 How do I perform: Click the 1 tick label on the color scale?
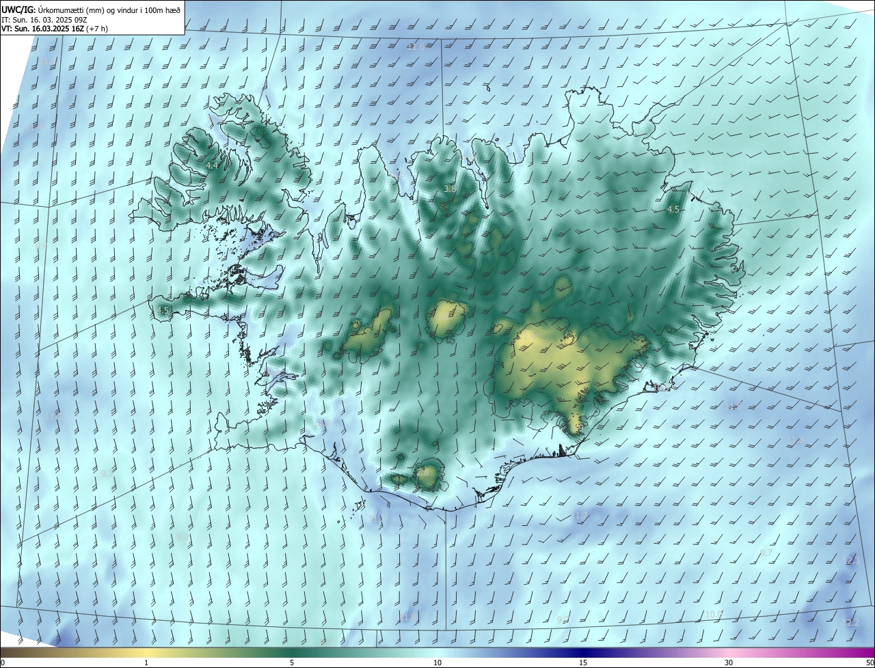tap(146, 663)
